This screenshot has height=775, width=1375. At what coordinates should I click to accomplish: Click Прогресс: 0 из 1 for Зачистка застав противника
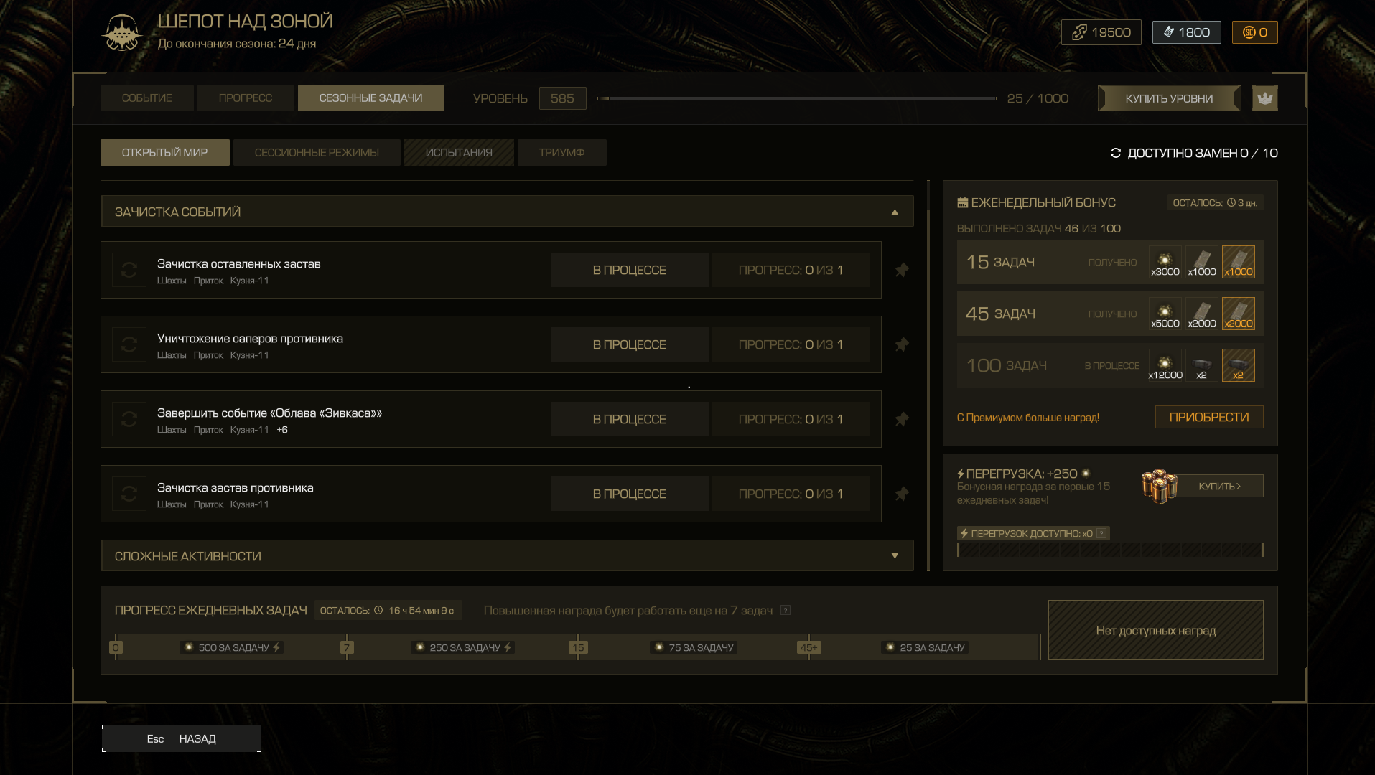791,494
